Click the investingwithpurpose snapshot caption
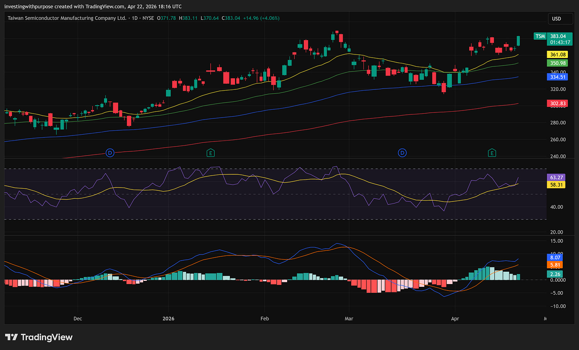This screenshot has height=350, width=579. (93, 6)
